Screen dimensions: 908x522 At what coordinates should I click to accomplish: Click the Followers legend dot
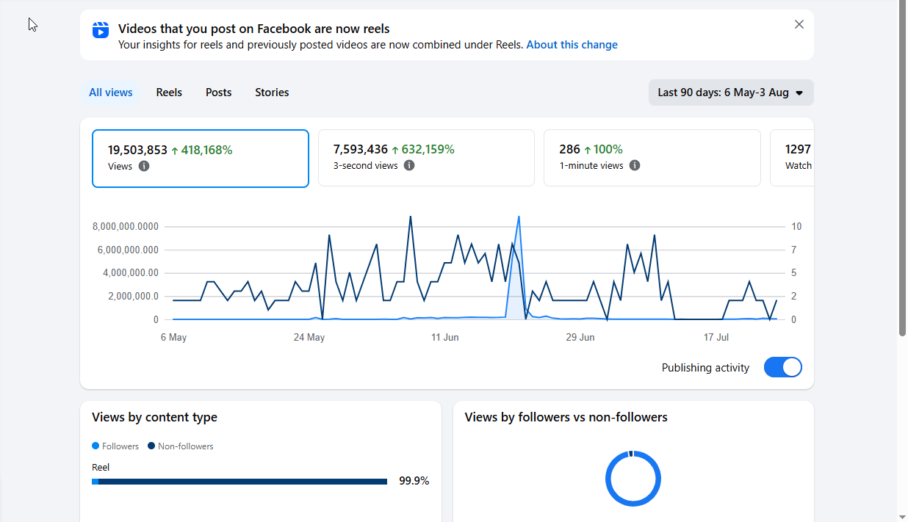click(96, 446)
